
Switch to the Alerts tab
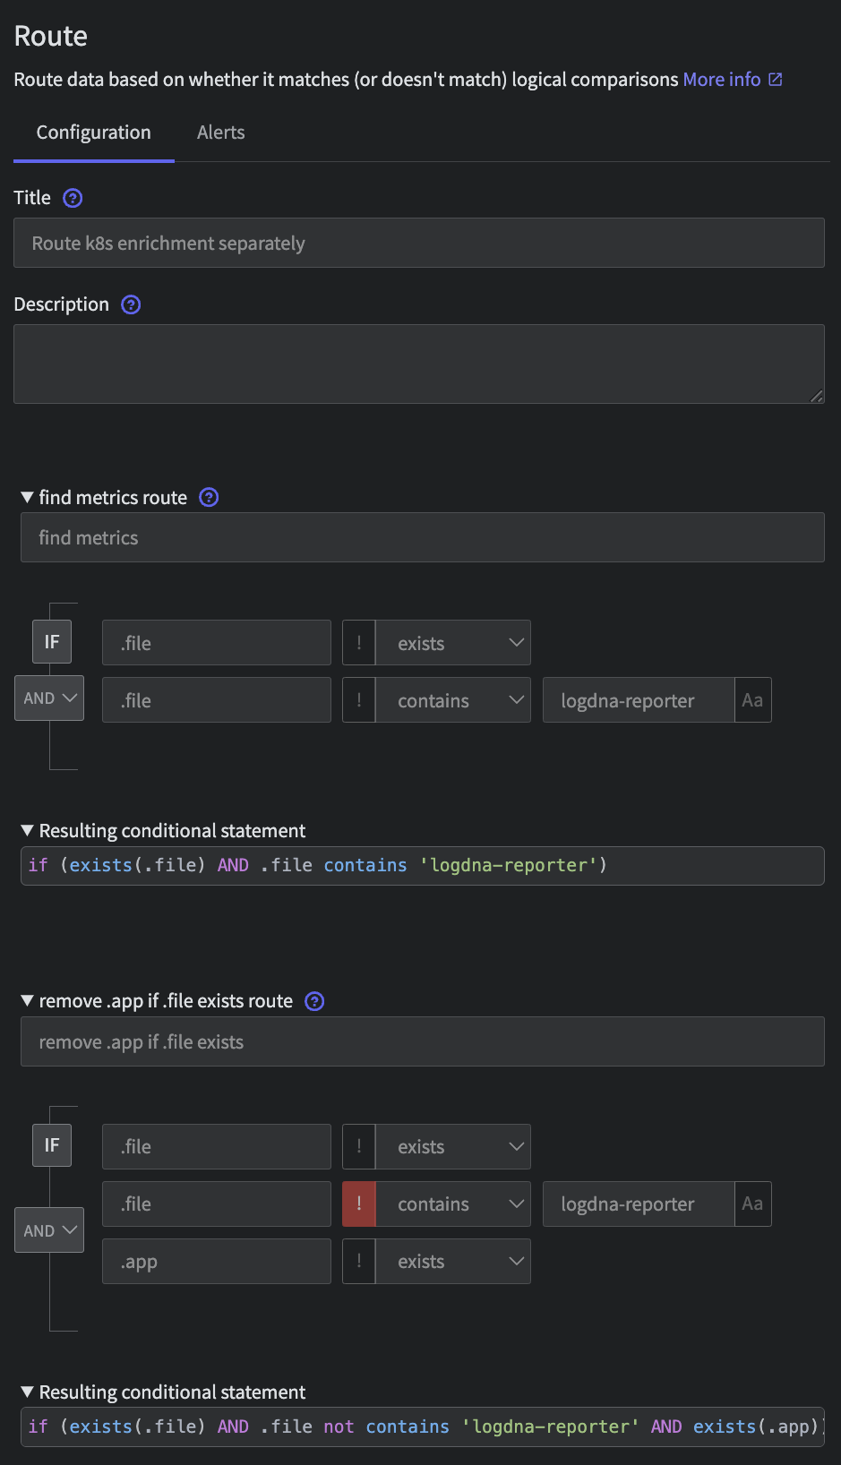coord(220,133)
